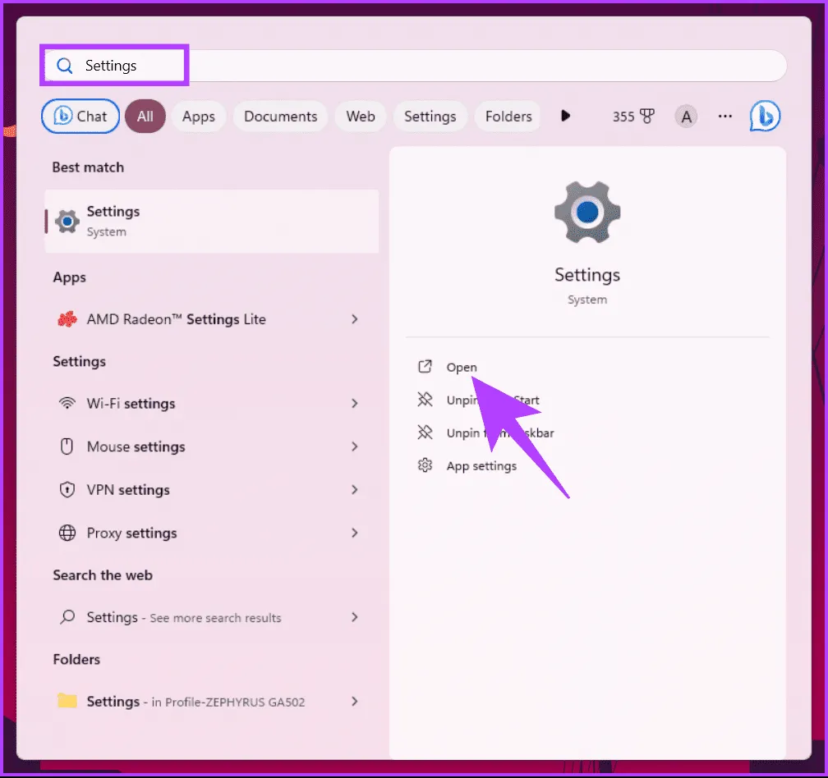This screenshot has width=828, height=778.
Task: Click inside the search box containing Settings
Action: [411, 66]
